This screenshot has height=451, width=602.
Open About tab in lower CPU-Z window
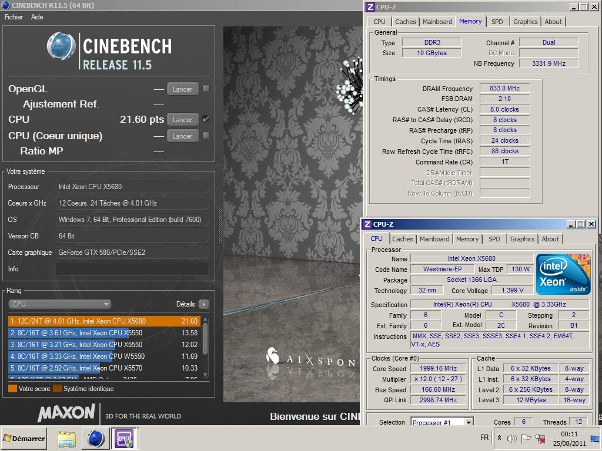click(550, 240)
